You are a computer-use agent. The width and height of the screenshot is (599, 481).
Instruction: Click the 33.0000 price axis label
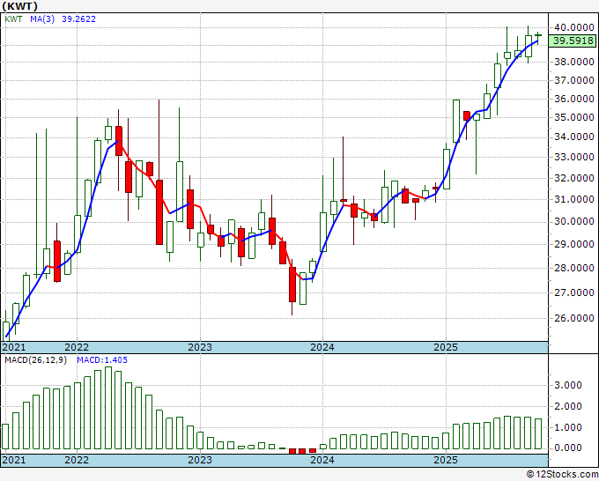coord(571,158)
